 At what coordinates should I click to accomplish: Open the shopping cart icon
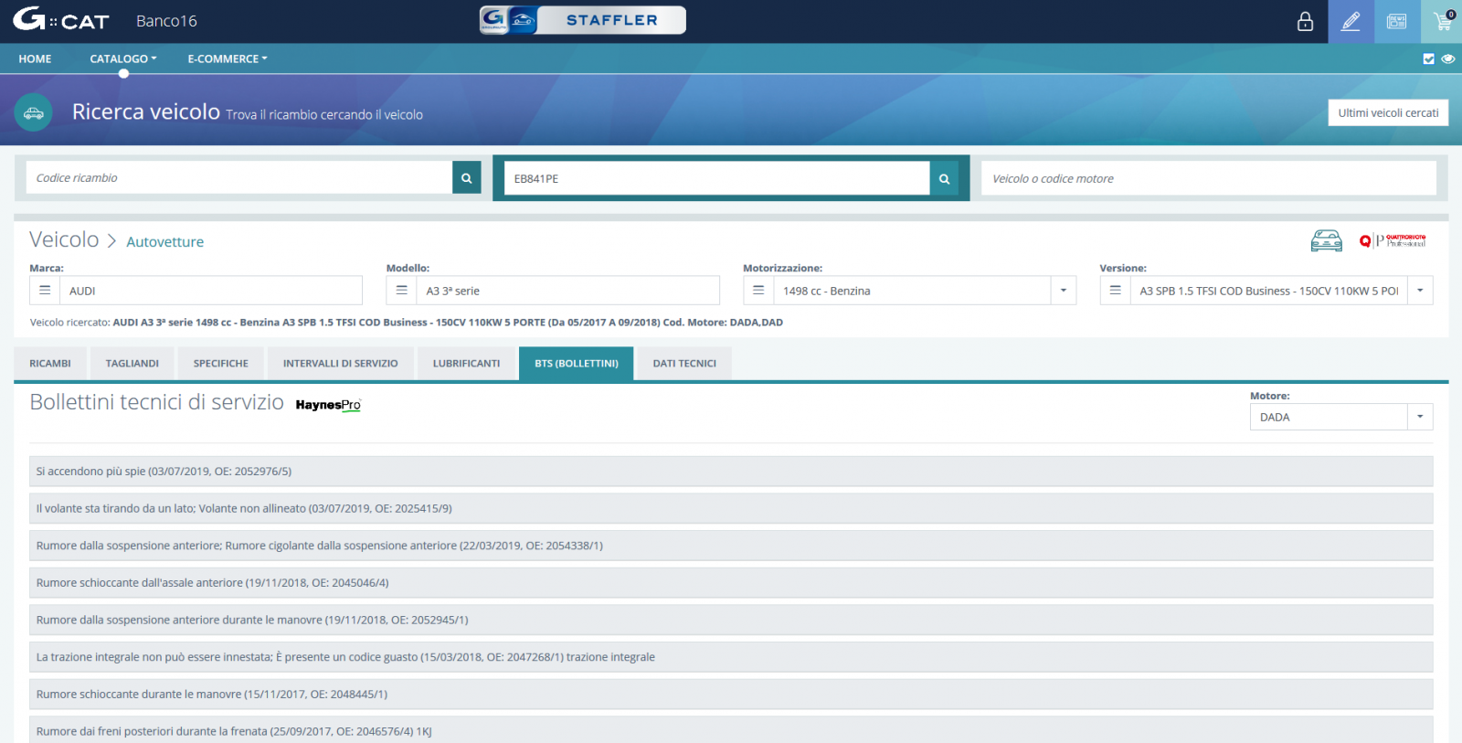(1443, 21)
